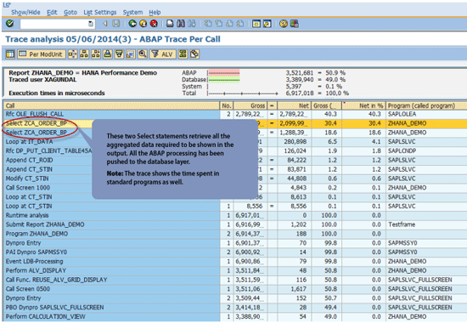
Task: Click the icon right of sum totals
Action: (194, 54)
